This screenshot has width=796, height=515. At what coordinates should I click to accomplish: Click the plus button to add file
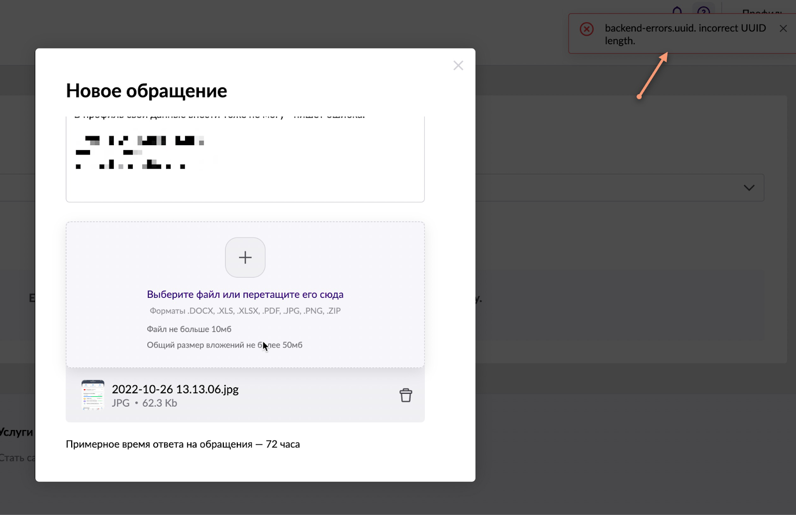(x=245, y=257)
